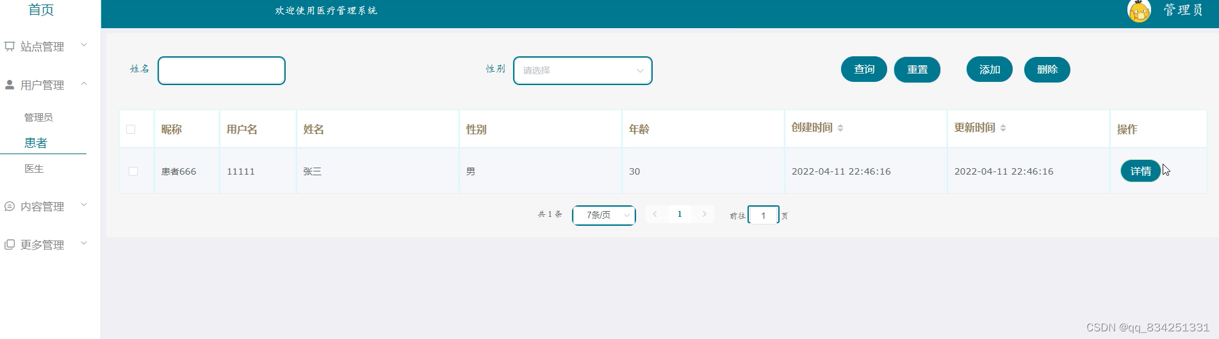Viewport: 1219px width, 339px height.
Task: Tick the checkbox for row 患者666
Action: [x=133, y=171]
